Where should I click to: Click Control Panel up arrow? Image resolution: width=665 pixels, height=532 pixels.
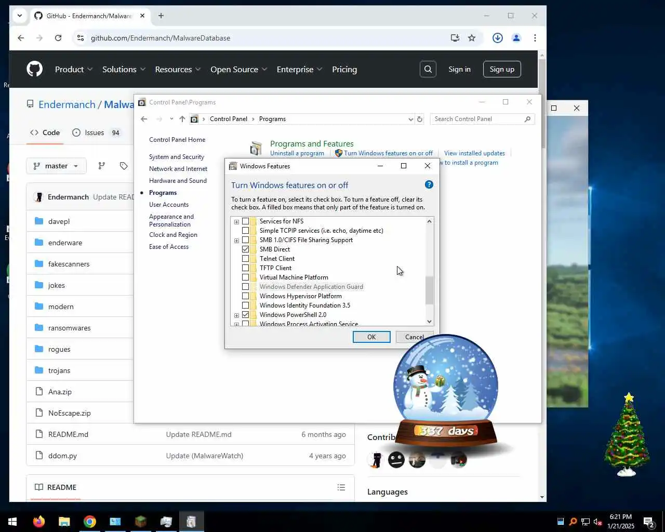(x=182, y=119)
